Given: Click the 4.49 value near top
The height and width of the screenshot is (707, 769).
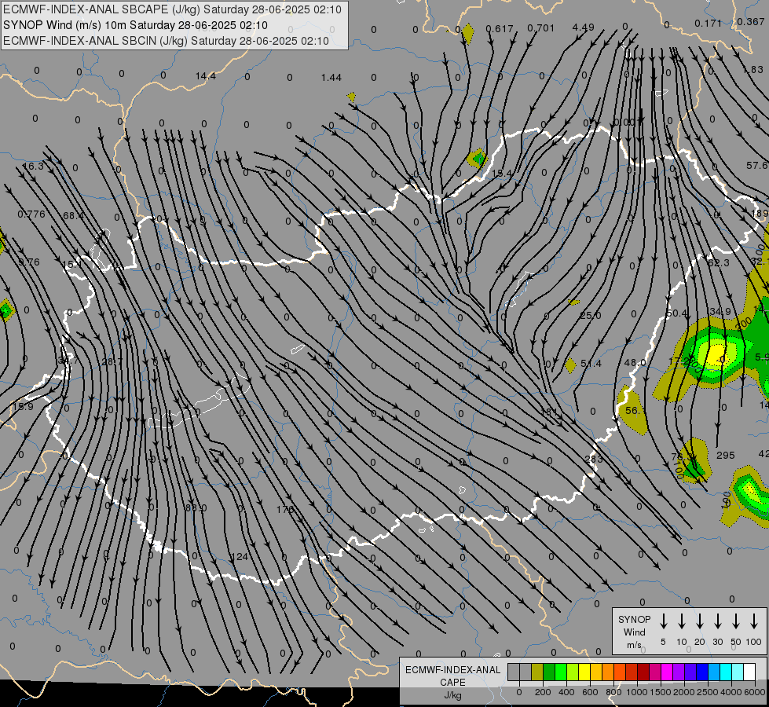Looking at the screenshot, I should (x=583, y=27).
